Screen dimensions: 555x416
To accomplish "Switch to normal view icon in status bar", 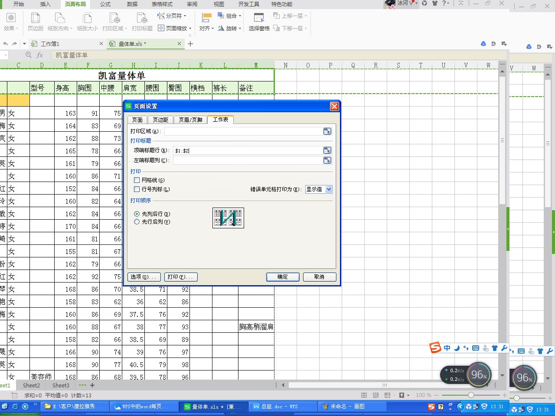I will (x=364, y=395).
